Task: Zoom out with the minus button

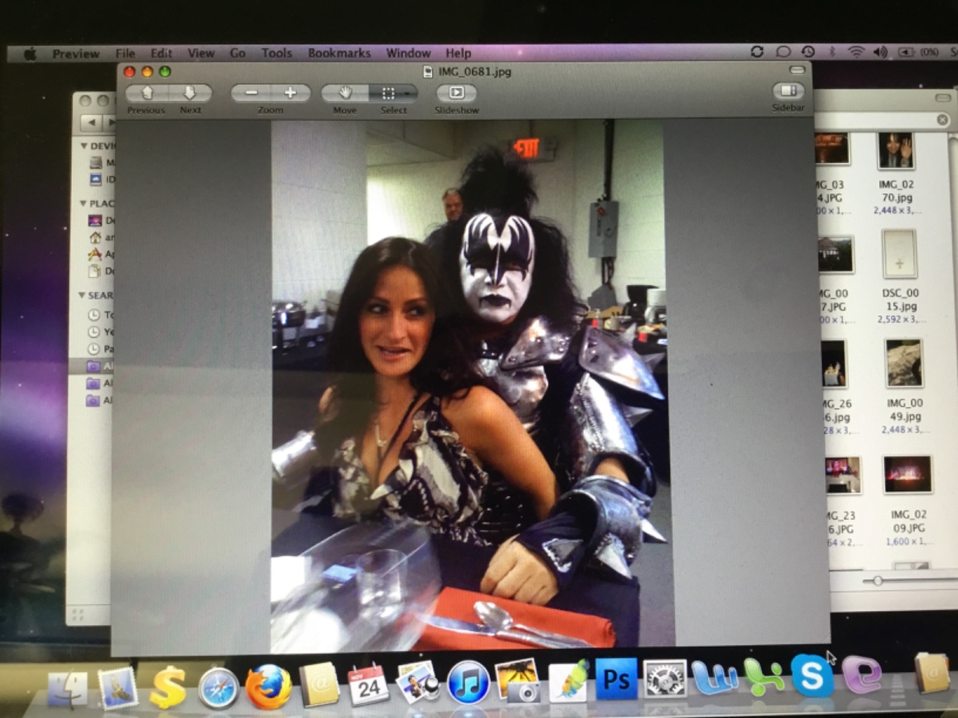Action: coord(251,93)
